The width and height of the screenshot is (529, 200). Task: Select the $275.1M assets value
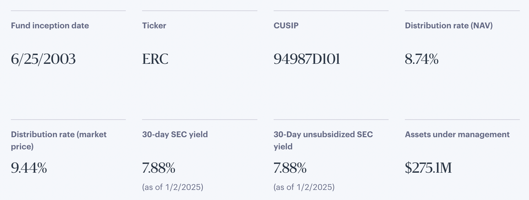[x=428, y=168]
